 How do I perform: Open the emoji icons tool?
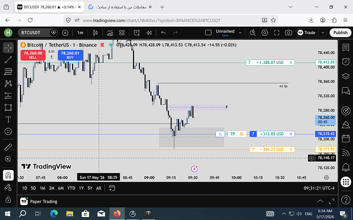coord(8,131)
